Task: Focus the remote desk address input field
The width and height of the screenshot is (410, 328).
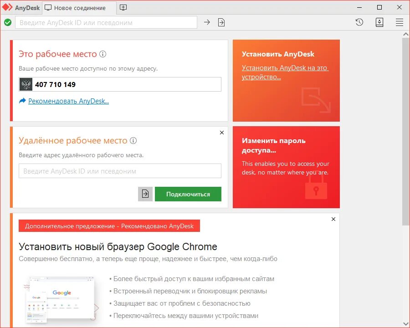Action: pos(120,171)
